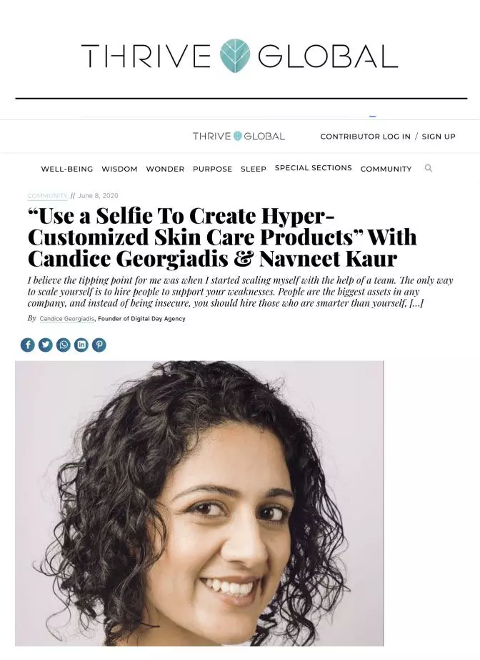Open the Wisdom section
480x660 pixels.
click(119, 169)
